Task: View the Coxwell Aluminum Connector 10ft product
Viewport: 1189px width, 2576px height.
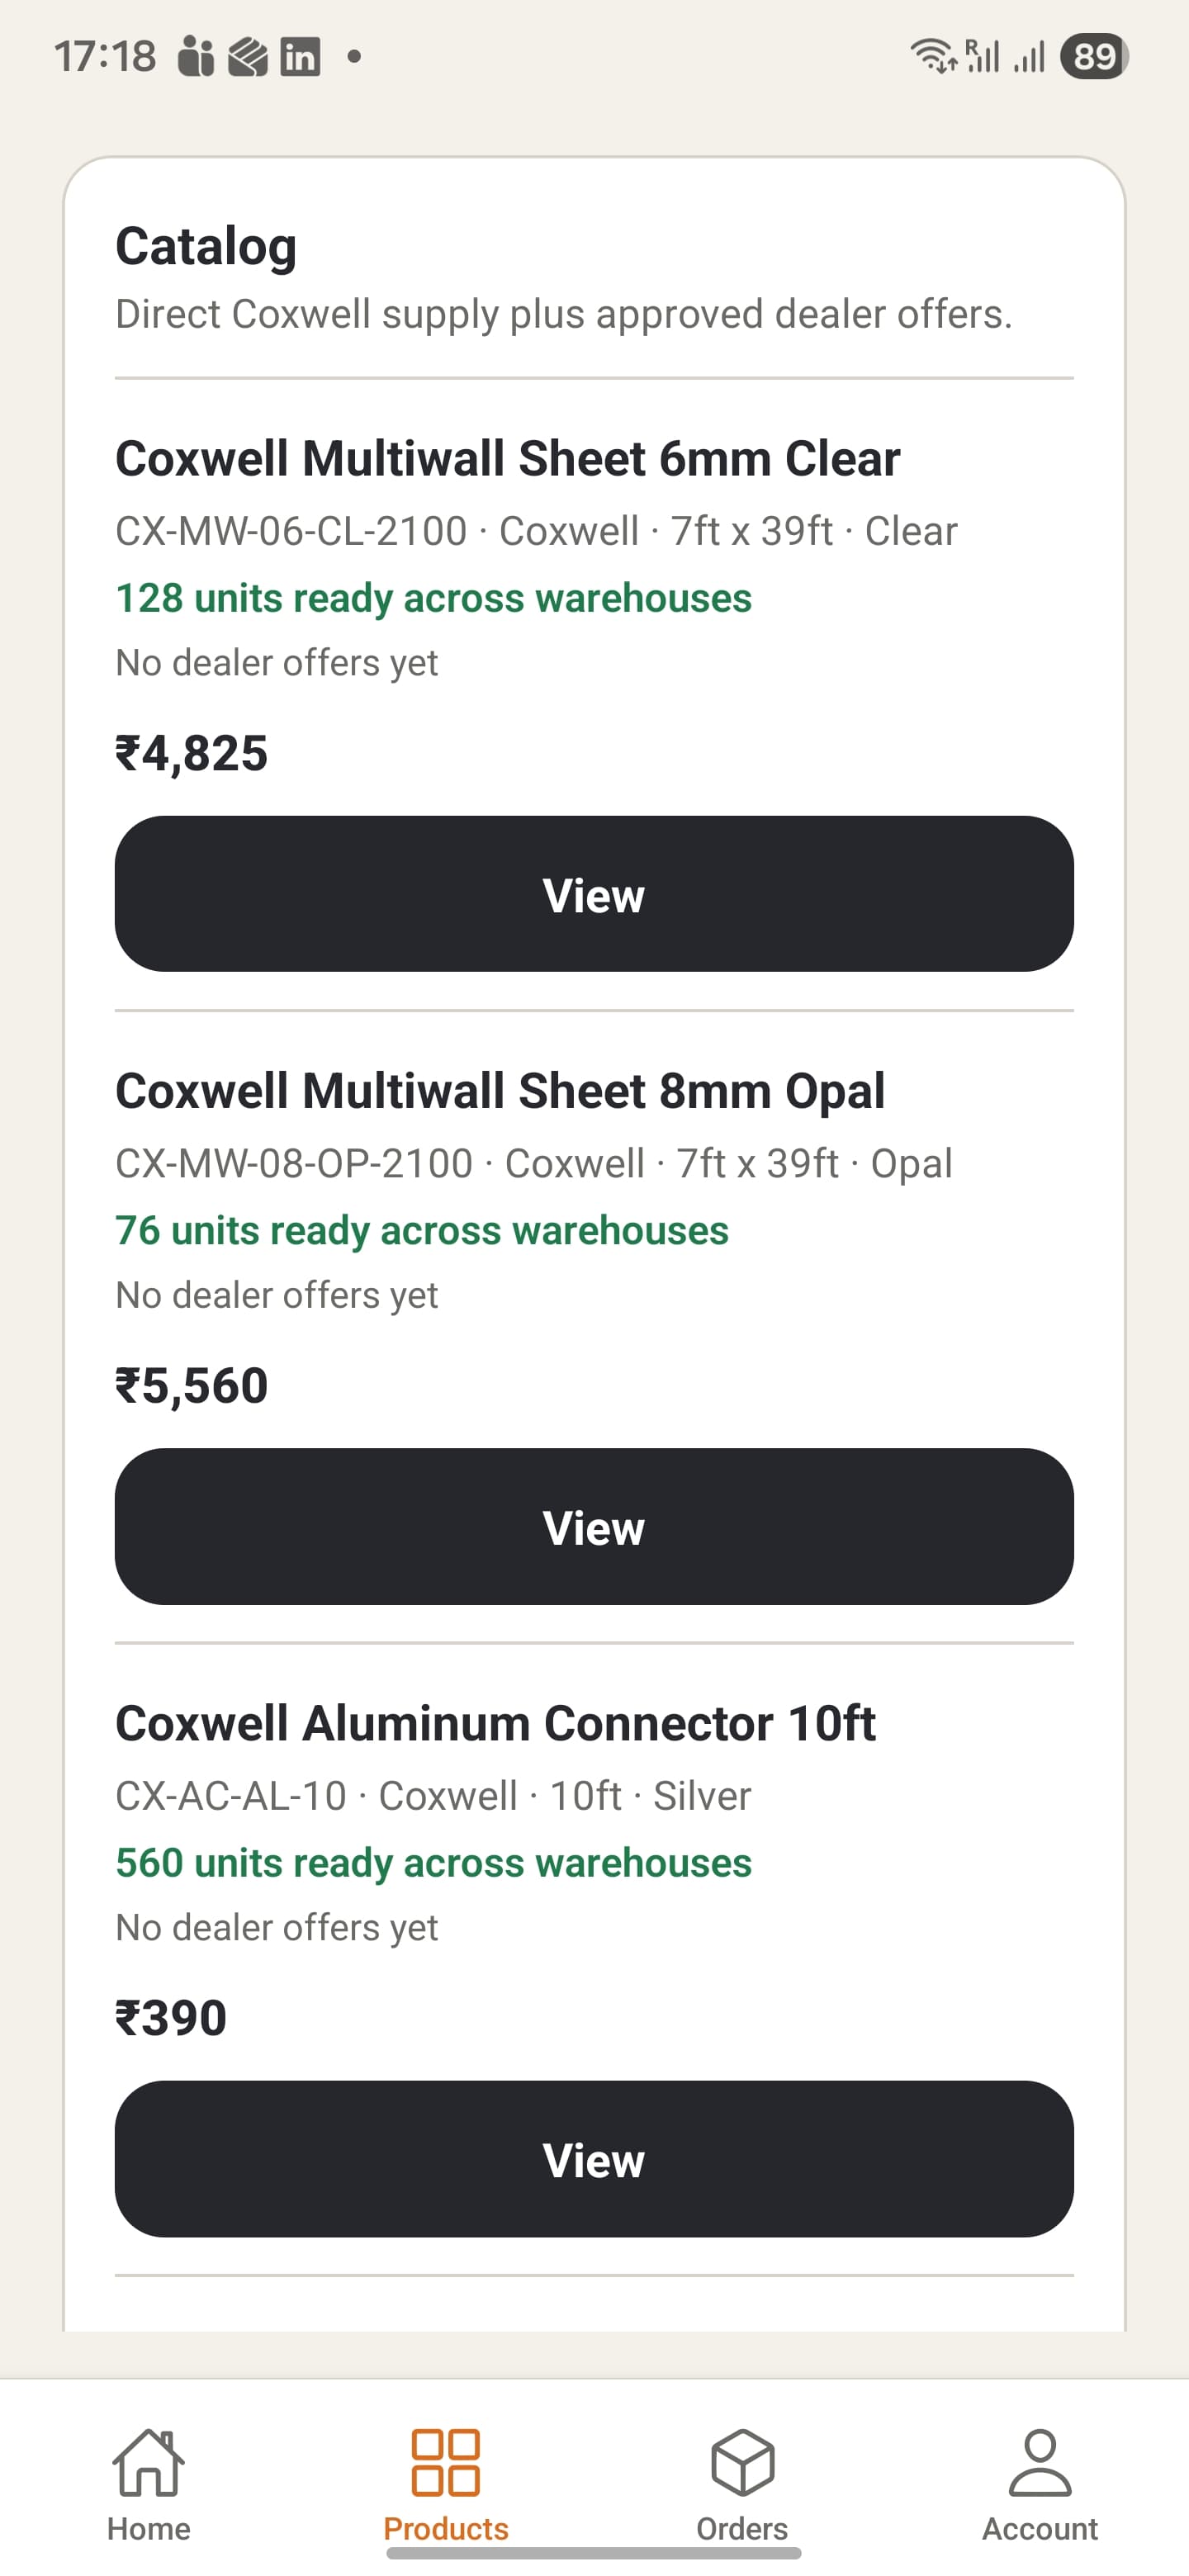Action: [594, 2160]
